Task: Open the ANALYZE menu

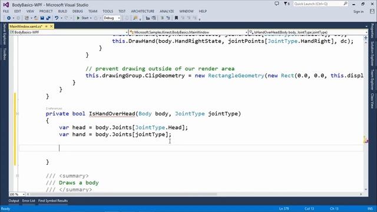Action: [x=167, y=11]
